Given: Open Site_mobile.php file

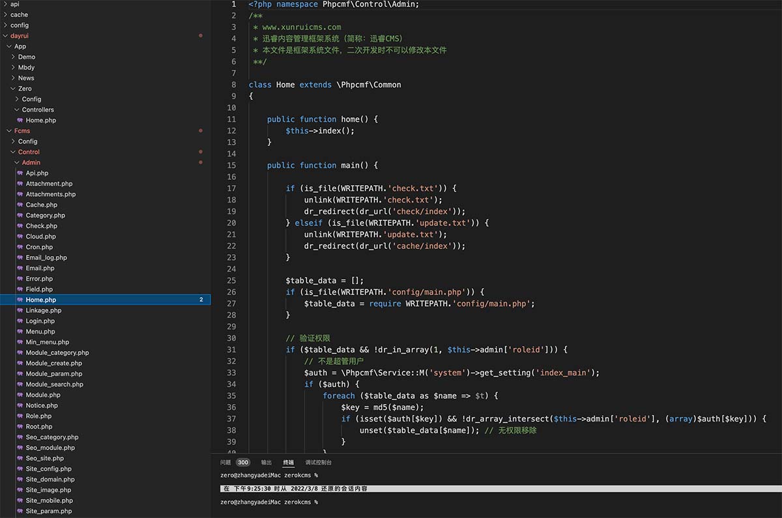Looking at the screenshot, I should click(x=50, y=500).
